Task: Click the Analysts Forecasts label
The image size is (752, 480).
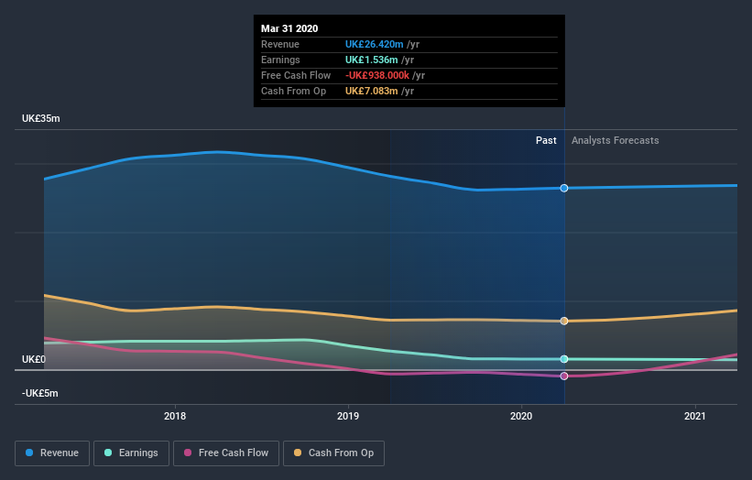Action: pos(615,140)
